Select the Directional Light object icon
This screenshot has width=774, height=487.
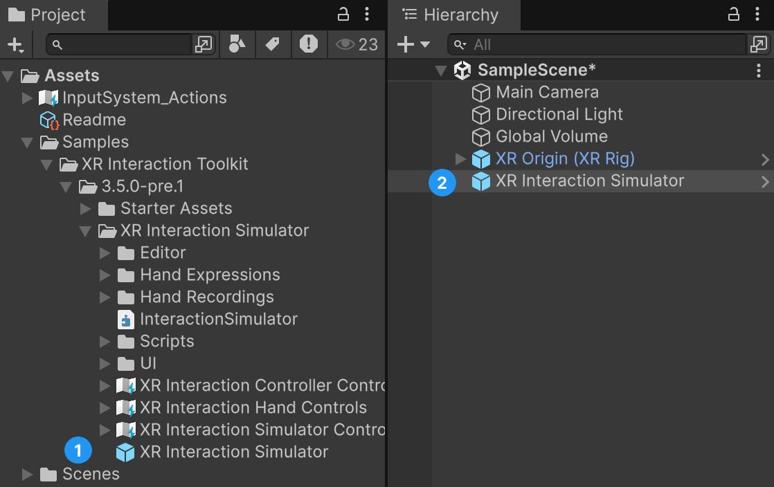pos(480,115)
